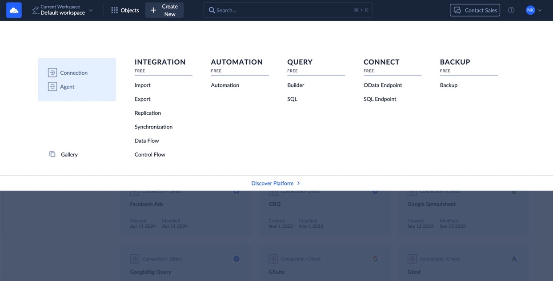Open the Discover Platform link

(272, 183)
